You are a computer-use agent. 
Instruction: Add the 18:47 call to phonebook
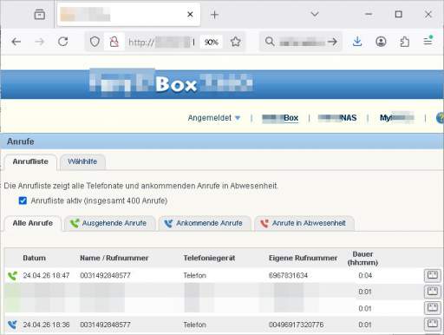tap(433, 275)
